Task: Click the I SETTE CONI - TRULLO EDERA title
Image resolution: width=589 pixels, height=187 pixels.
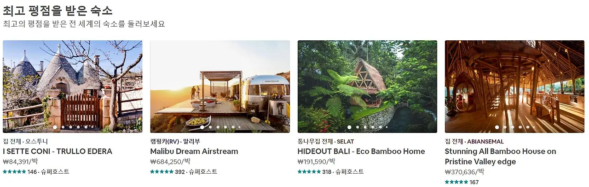Action: pyautogui.click(x=58, y=151)
